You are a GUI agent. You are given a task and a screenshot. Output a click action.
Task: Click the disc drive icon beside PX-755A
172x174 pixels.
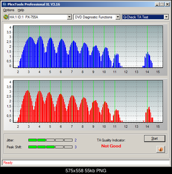point(6,17)
